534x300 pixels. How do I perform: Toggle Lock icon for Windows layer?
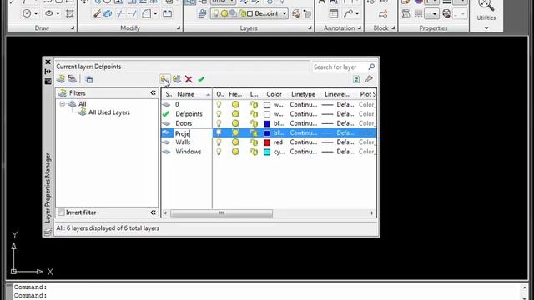coord(254,152)
